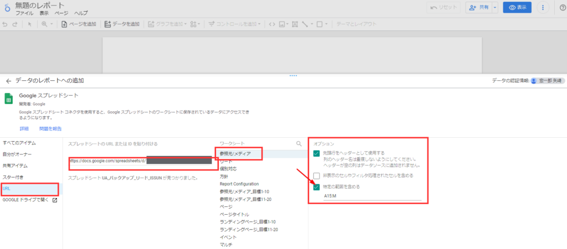Click the データを追加 button
This screenshot has height=249, width=567.
coord(121,24)
